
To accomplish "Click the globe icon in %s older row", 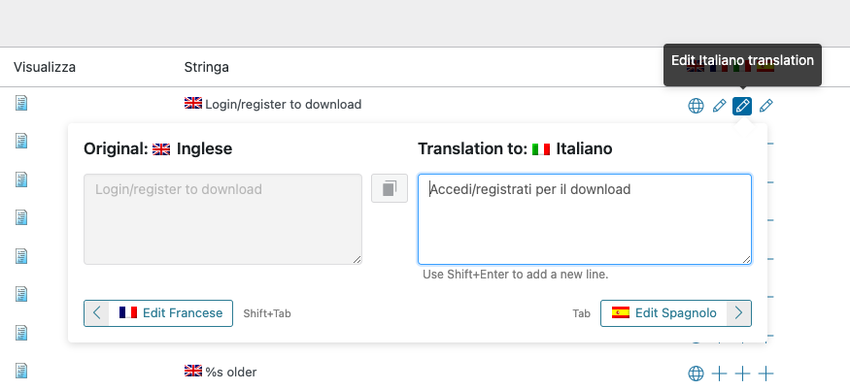I will [x=696, y=374].
